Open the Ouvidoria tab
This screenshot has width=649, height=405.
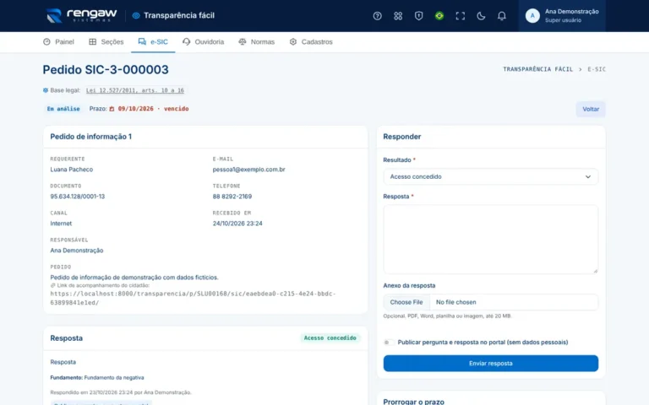click(203, 41)
